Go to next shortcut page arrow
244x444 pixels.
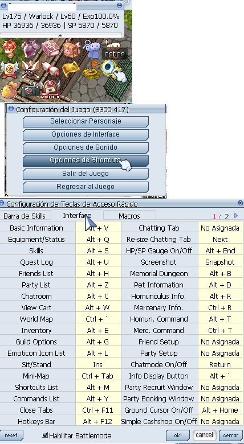click(x=236, y=216)
